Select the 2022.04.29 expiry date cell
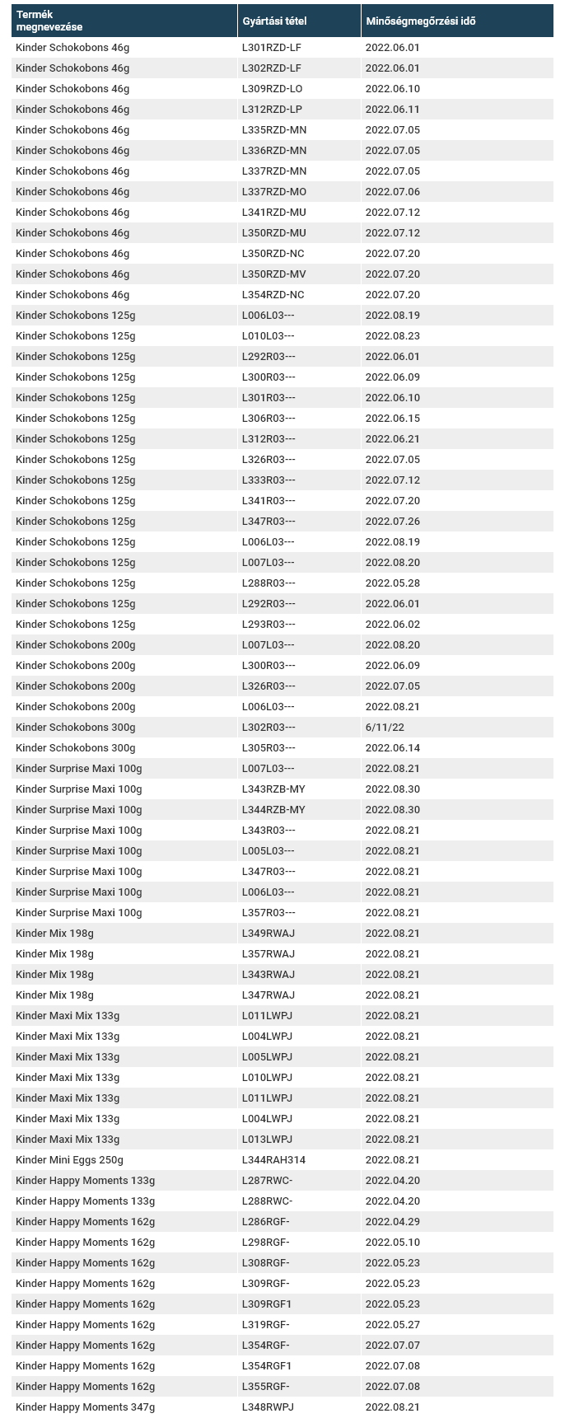565x1423 pixels. click(x=393, y=1222)
